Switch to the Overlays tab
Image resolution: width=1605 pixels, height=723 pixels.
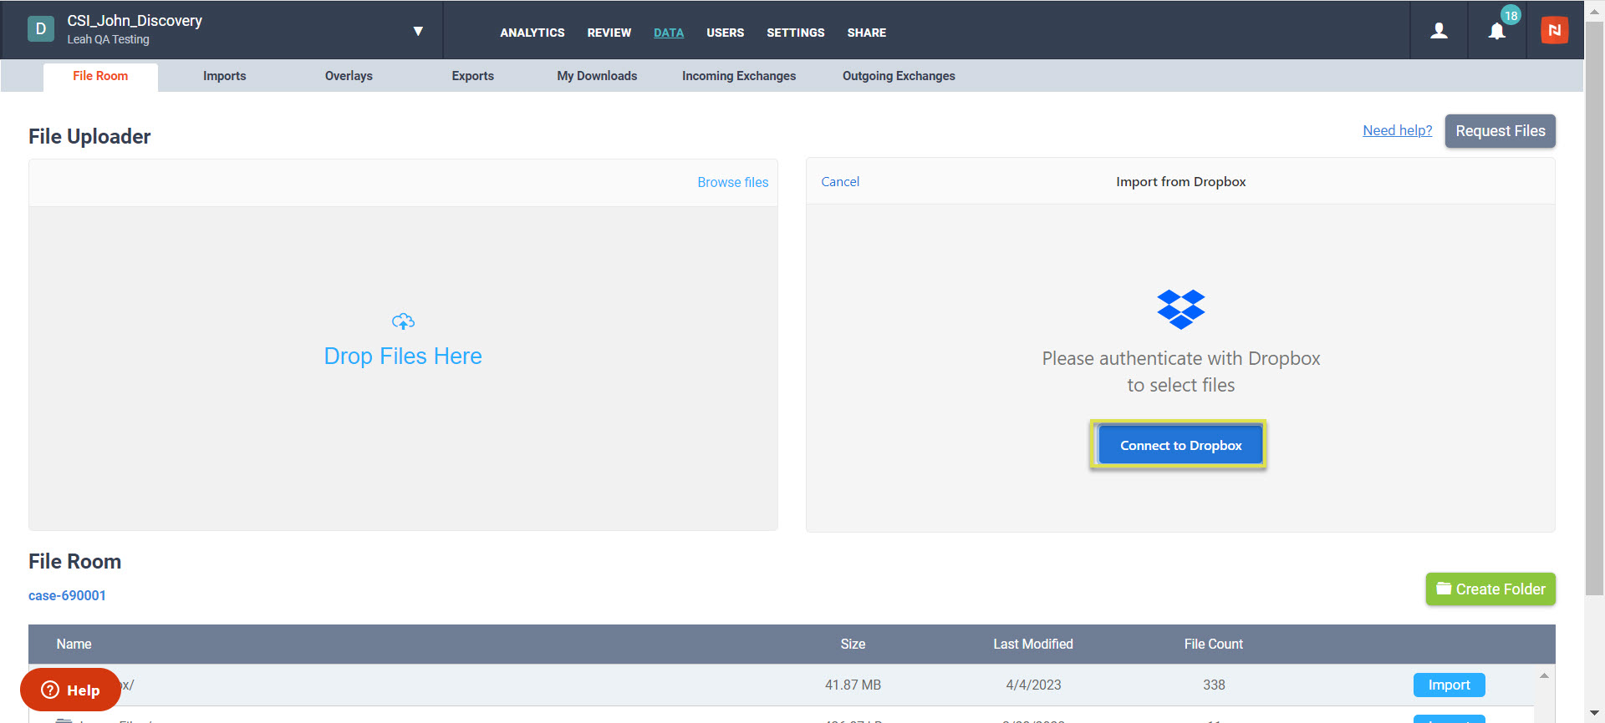coord(349,76)
